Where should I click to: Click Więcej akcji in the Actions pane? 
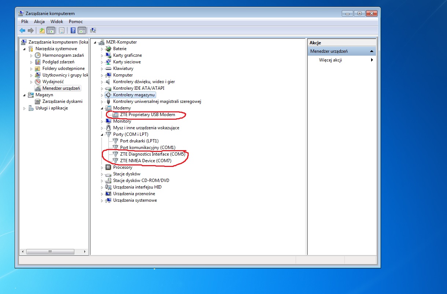click(x=330, y=60)
